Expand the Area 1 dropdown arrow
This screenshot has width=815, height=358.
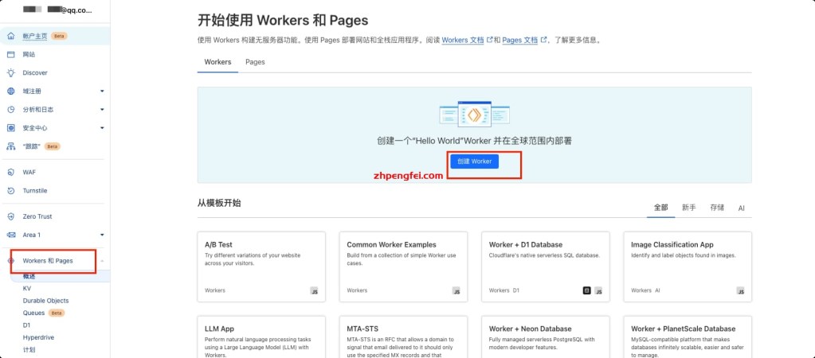coord(102,235)
